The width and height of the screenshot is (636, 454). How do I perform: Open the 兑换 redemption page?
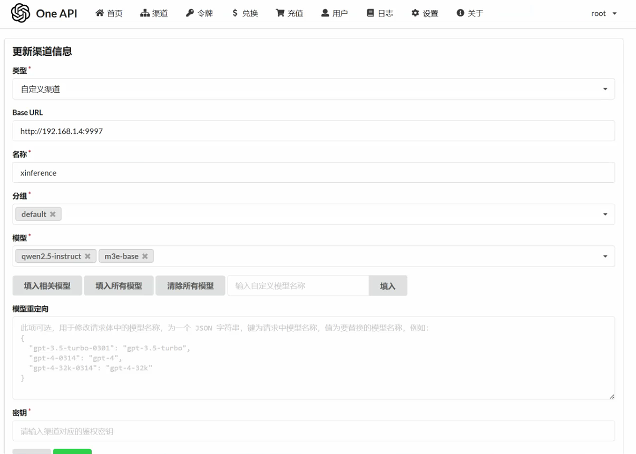tap(244, 13)
